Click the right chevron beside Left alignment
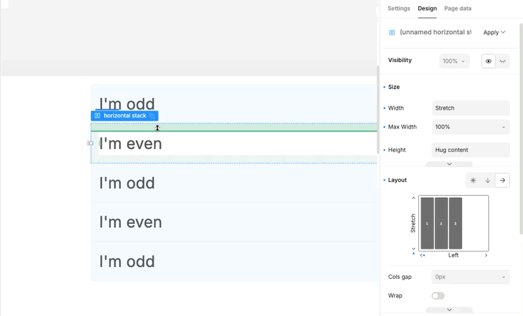The image size is (523, 316). [x=486, y=255]
